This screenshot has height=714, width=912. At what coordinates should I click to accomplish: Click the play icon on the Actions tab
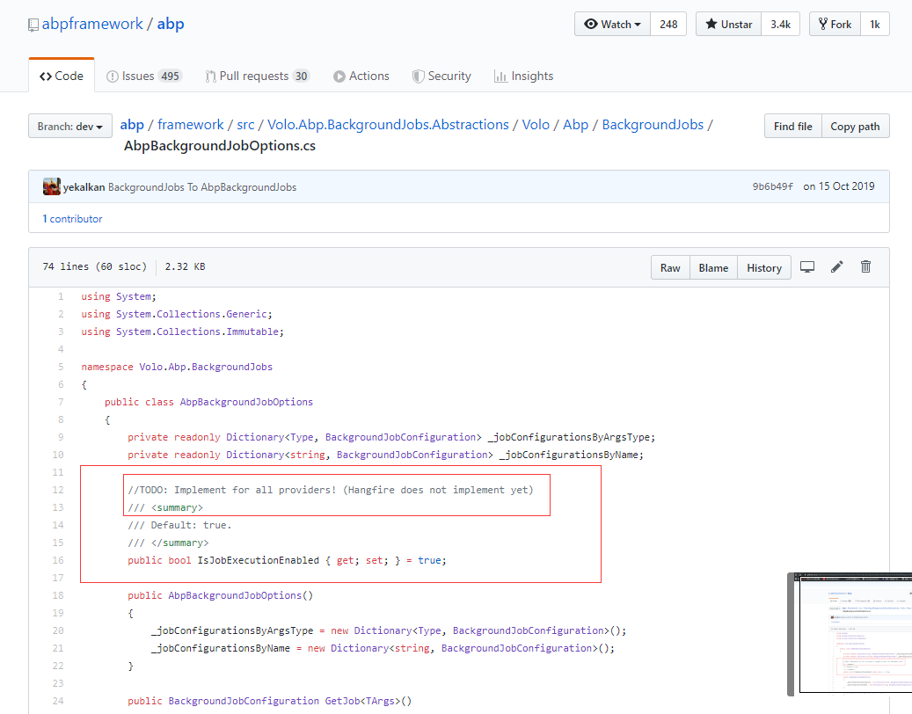click(339, 76)
